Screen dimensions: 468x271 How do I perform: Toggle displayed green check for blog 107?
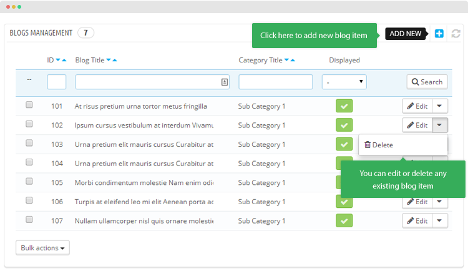[344, 220]
